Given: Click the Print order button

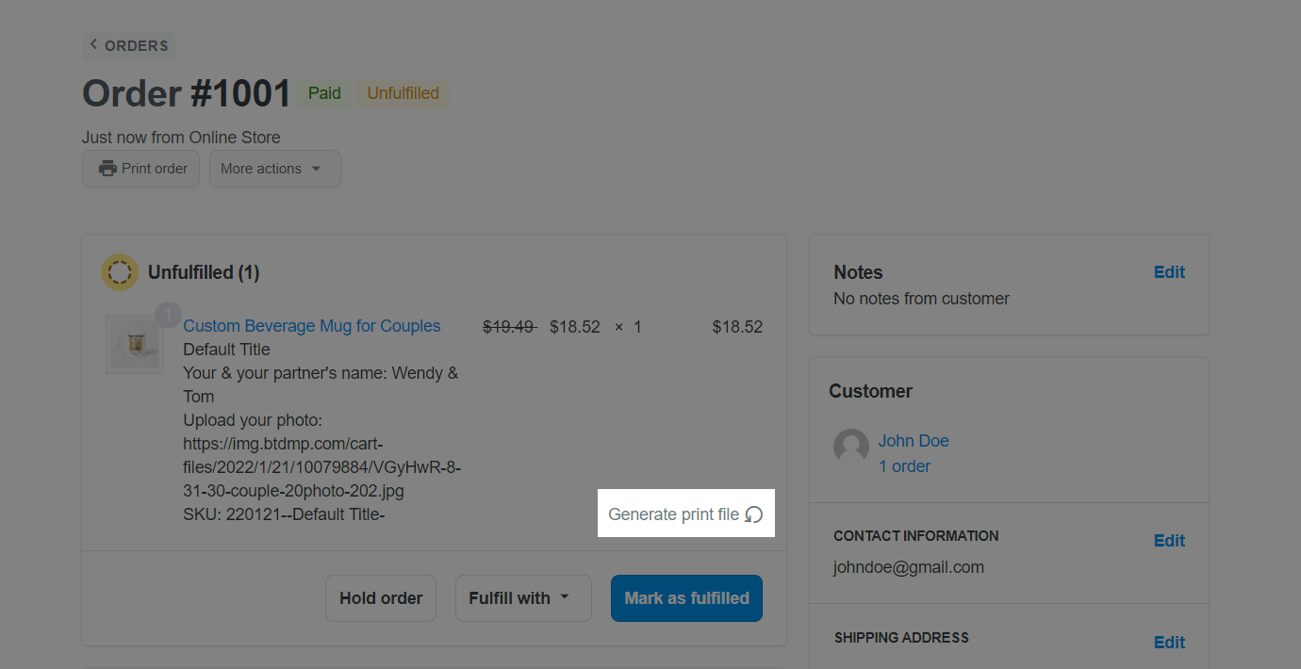Looking at the screenshot, I should coord(140,169).
